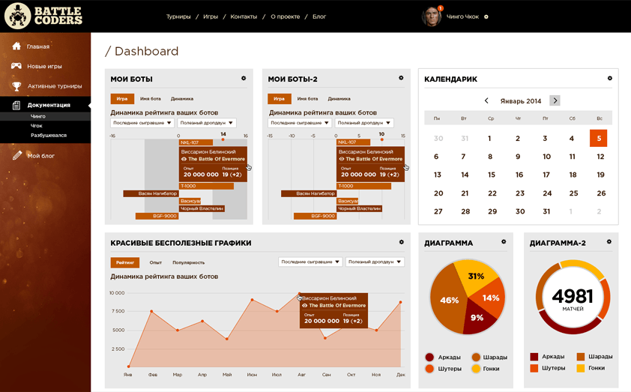Go to previous month in calendar
Screen dimensions: 631x392
pos(486,100)
